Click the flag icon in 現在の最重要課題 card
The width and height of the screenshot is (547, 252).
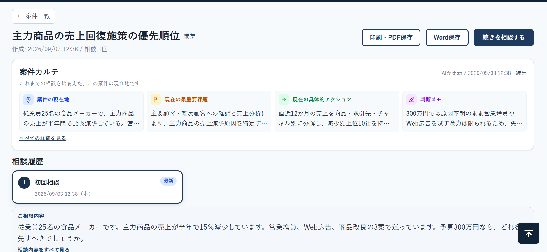[156, 100]
